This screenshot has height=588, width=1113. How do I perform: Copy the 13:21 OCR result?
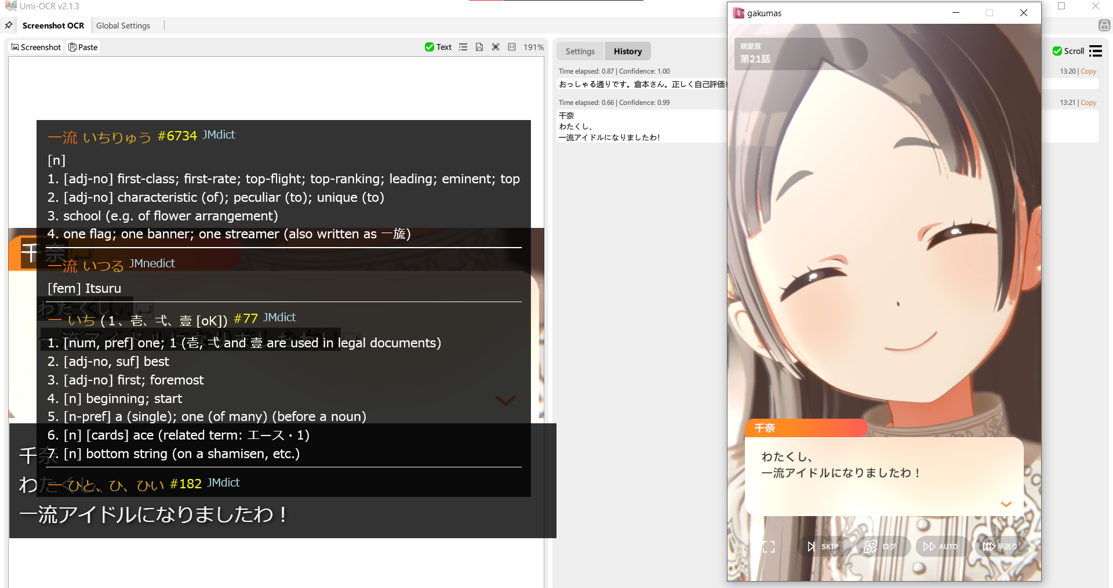tap(1089, 103)
